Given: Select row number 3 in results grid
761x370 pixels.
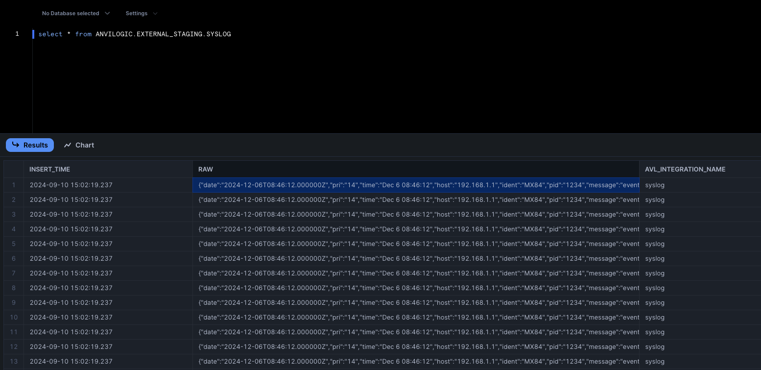Looking at the screenshot, I should coord(14,215).
